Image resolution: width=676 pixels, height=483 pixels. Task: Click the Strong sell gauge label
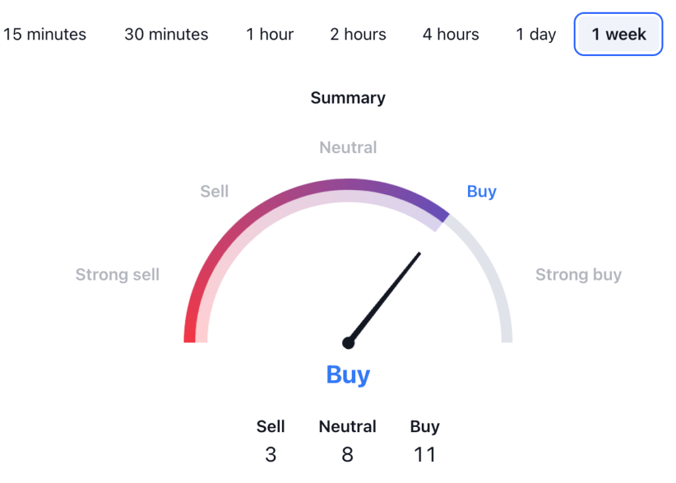point(118,274)
